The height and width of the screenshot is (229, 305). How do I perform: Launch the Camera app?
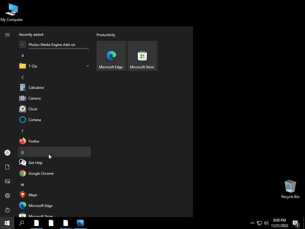(55, 98)
